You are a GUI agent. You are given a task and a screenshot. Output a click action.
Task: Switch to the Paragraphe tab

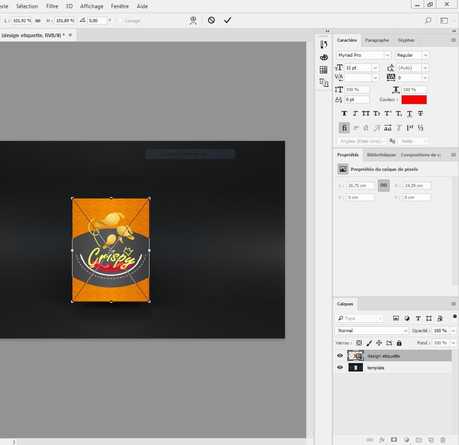coord(377,40)
